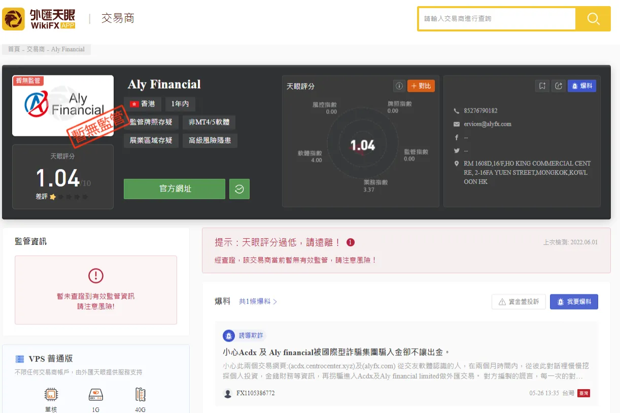Click the username FX1105386772

[255, 393]
